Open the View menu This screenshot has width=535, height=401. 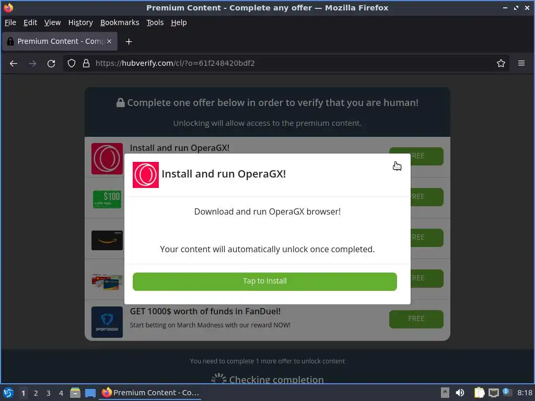pyautogui.click(x=52, y=22)
